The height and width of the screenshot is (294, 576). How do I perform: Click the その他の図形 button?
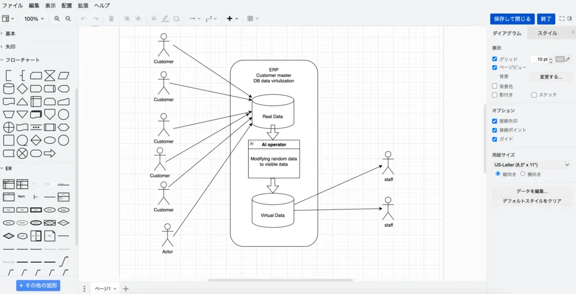pyautogui.click(x=38, y=285)
